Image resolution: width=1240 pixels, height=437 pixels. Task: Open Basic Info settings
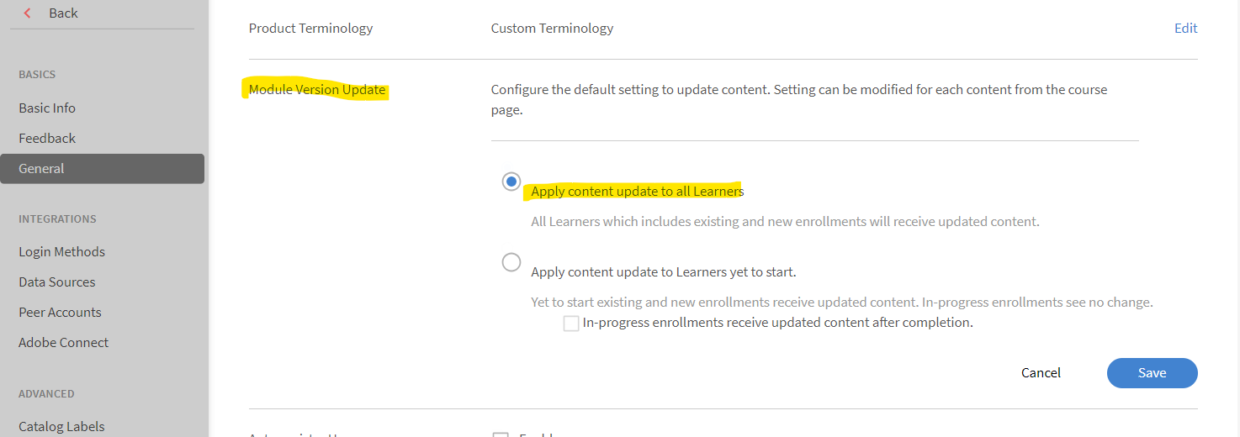pos(47,108)
